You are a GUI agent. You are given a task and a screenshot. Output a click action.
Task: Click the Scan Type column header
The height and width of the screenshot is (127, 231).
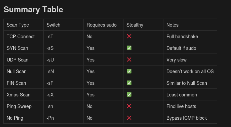click(18, 25)
